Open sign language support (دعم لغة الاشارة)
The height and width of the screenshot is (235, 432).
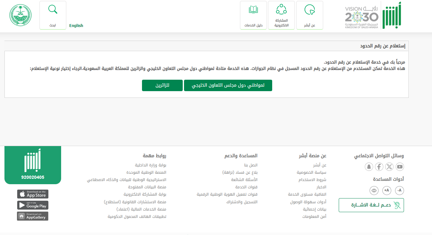coord(371,205)
